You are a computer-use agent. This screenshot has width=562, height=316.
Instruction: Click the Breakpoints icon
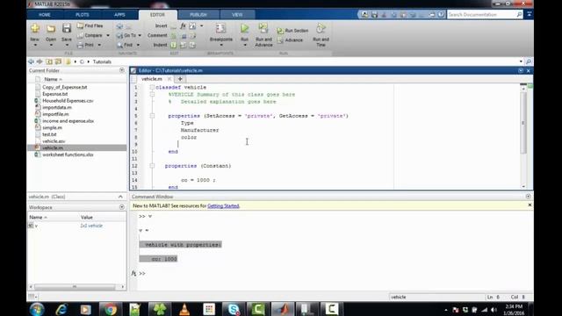(x=220, y=28)
